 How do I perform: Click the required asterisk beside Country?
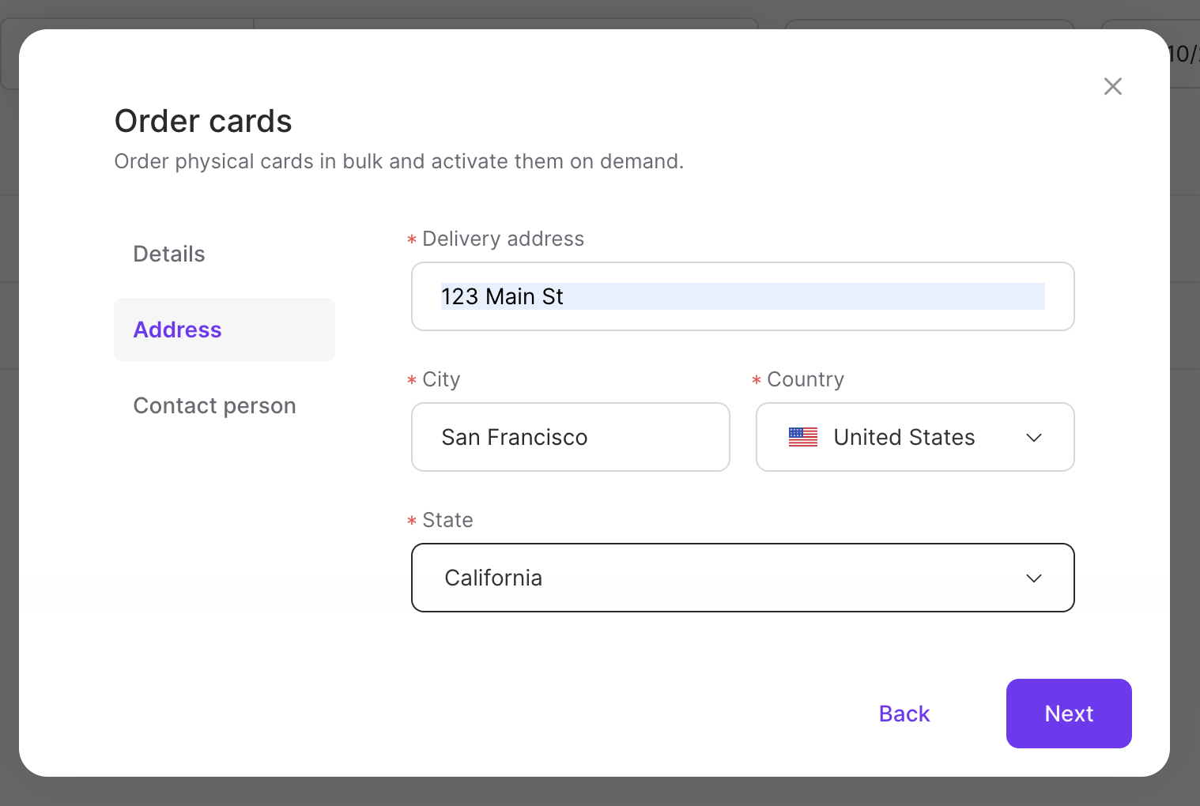pyautogui.click(x=756, y=380)
